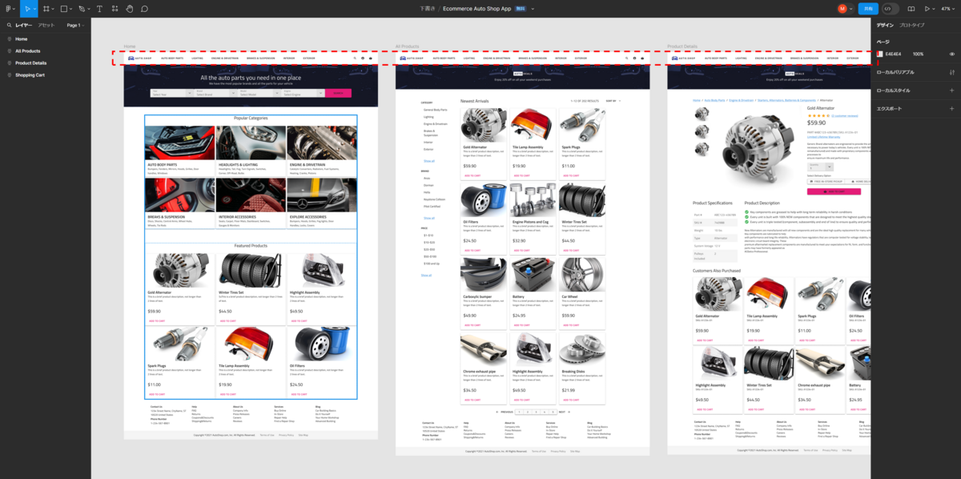Image resolution: width=961 pixels, height=479 pixels.
Task: Click pink search button in Home frame
Action: coord(338,94)
